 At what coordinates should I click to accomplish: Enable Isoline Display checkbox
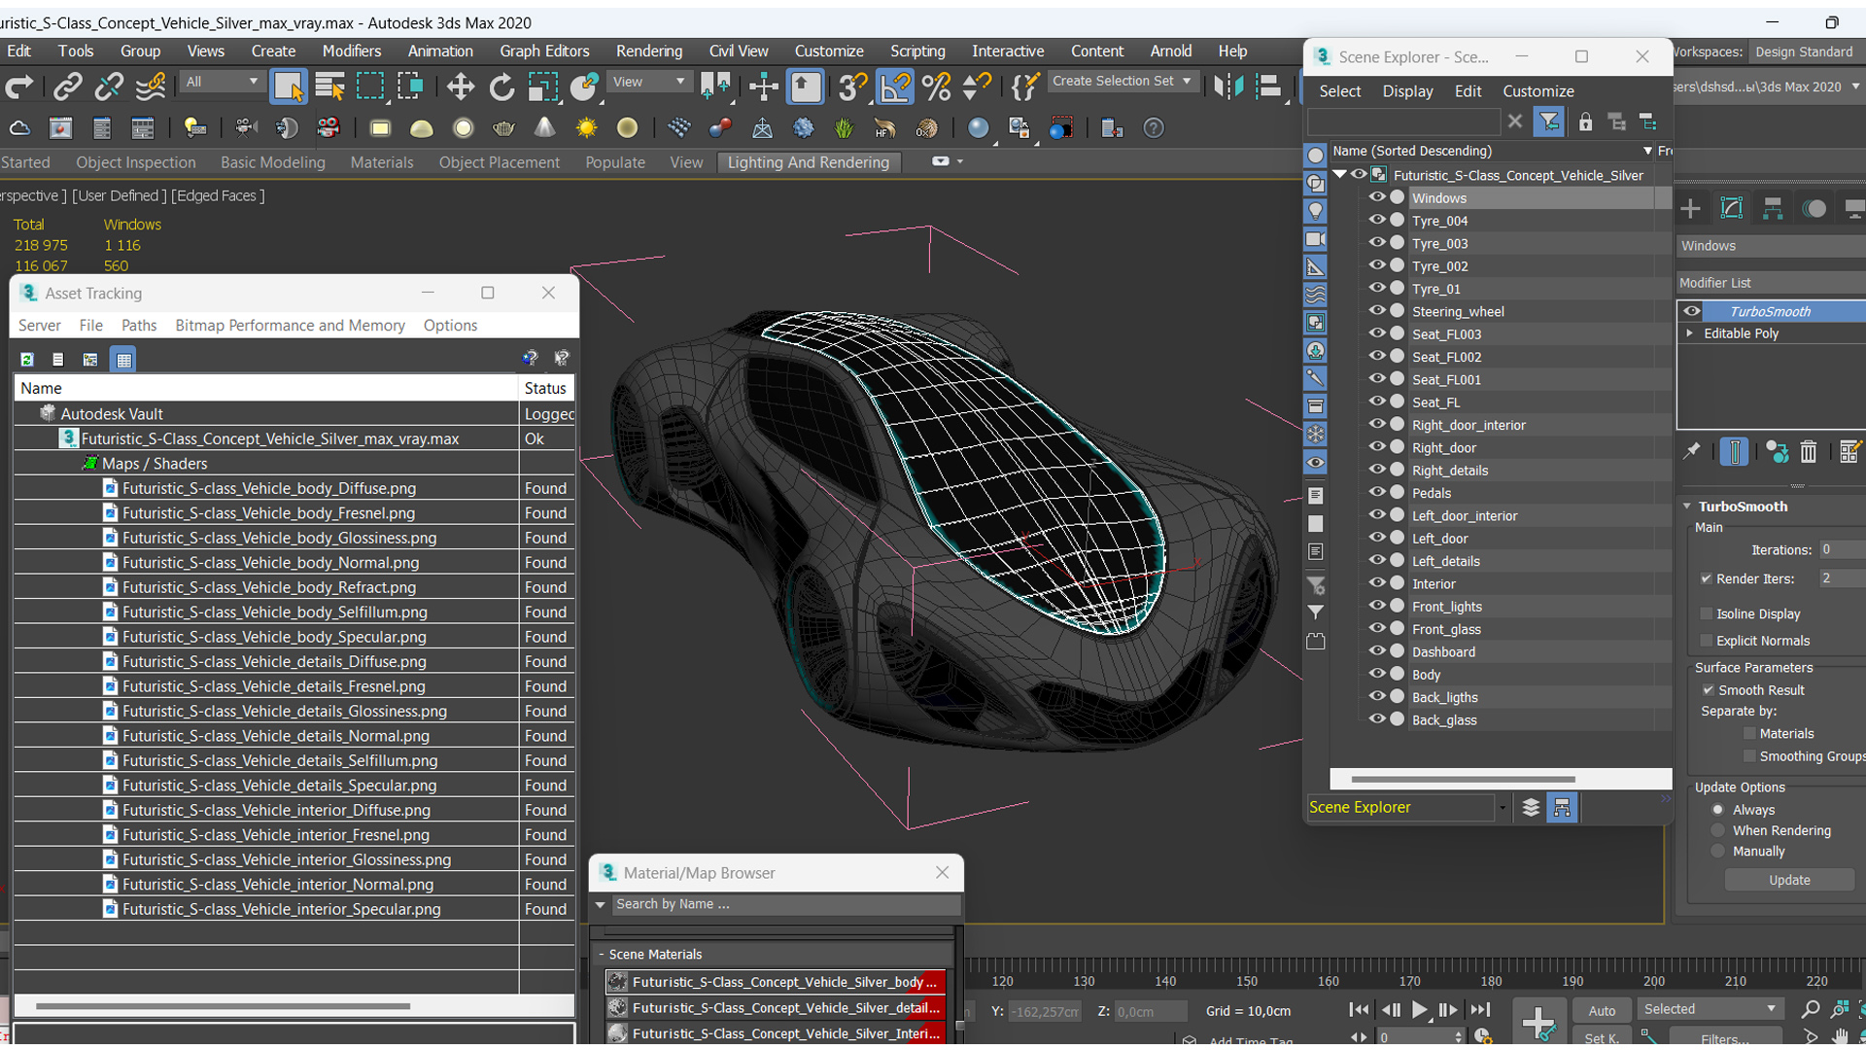1706,613
